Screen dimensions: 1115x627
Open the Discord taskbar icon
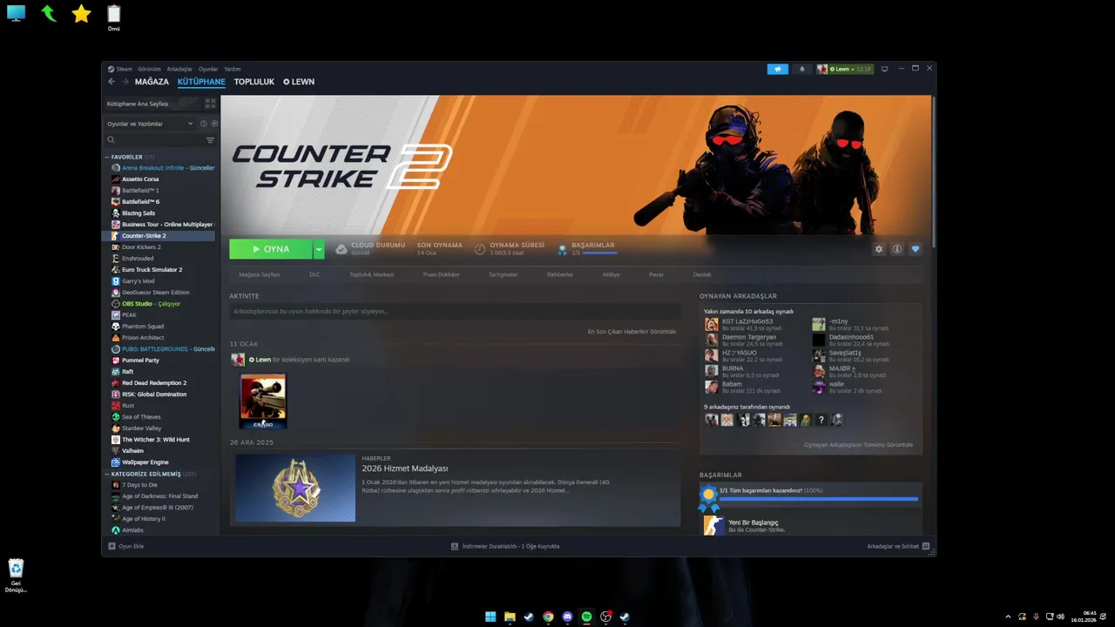(567, 617)
